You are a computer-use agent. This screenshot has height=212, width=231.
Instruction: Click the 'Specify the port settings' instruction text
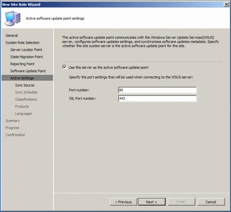(131, 77)
